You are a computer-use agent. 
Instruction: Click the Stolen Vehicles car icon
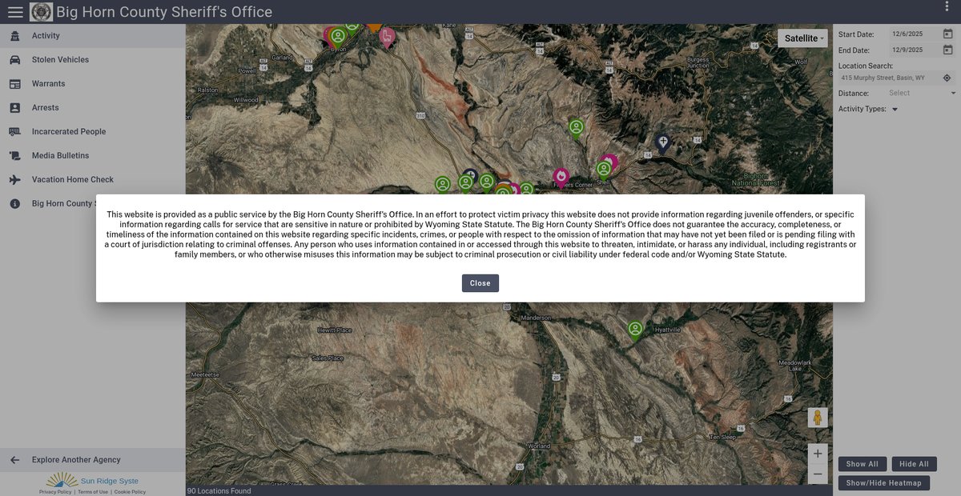[x=14, y=60]
